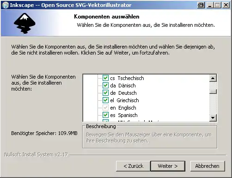Screen dimensions: 232x178
Task: Uncheck the cs Tschechisch language checkbox
Action: [105, 78]
